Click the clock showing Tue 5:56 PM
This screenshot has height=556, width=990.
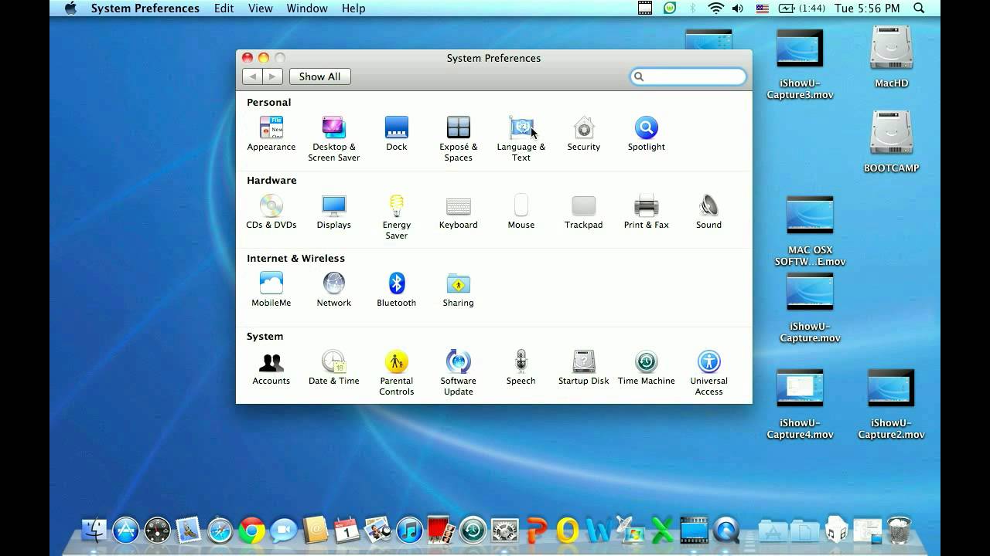[x=867, y=8]
